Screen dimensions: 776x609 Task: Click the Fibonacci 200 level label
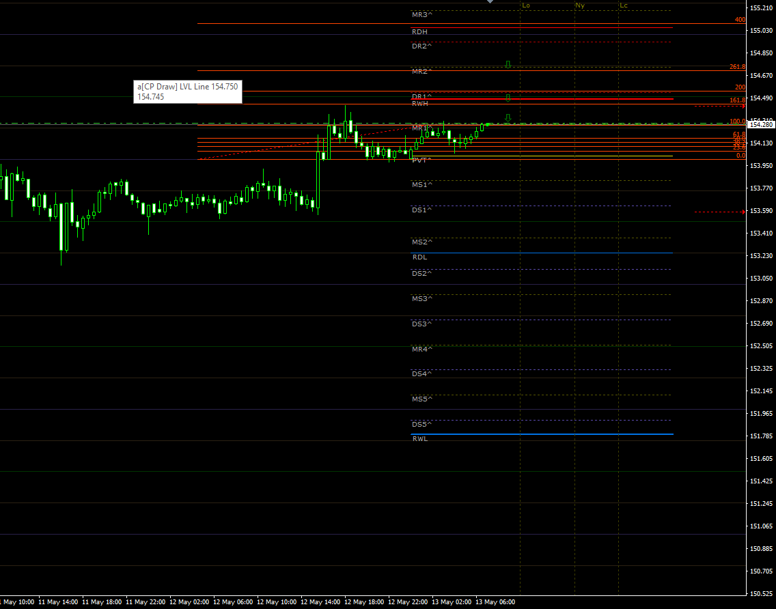coord(740,87)
